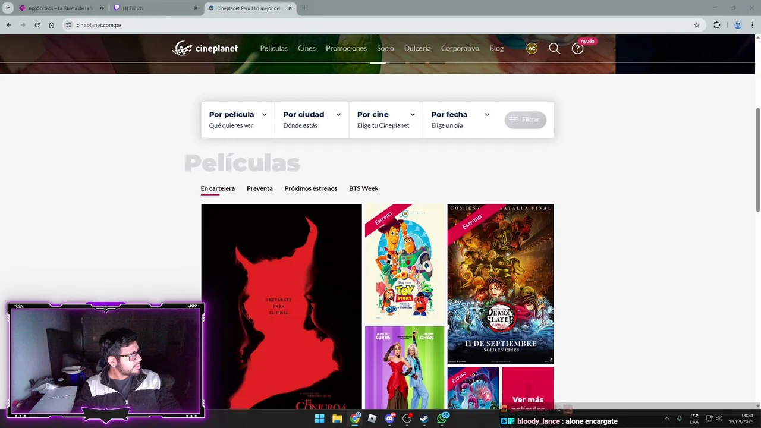
Task: Open the site search magnifier icon
Action: click(x=554, y=48)
